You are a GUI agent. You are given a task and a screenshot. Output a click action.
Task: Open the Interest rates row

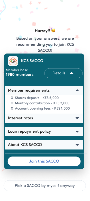click(x=44, y=118)
